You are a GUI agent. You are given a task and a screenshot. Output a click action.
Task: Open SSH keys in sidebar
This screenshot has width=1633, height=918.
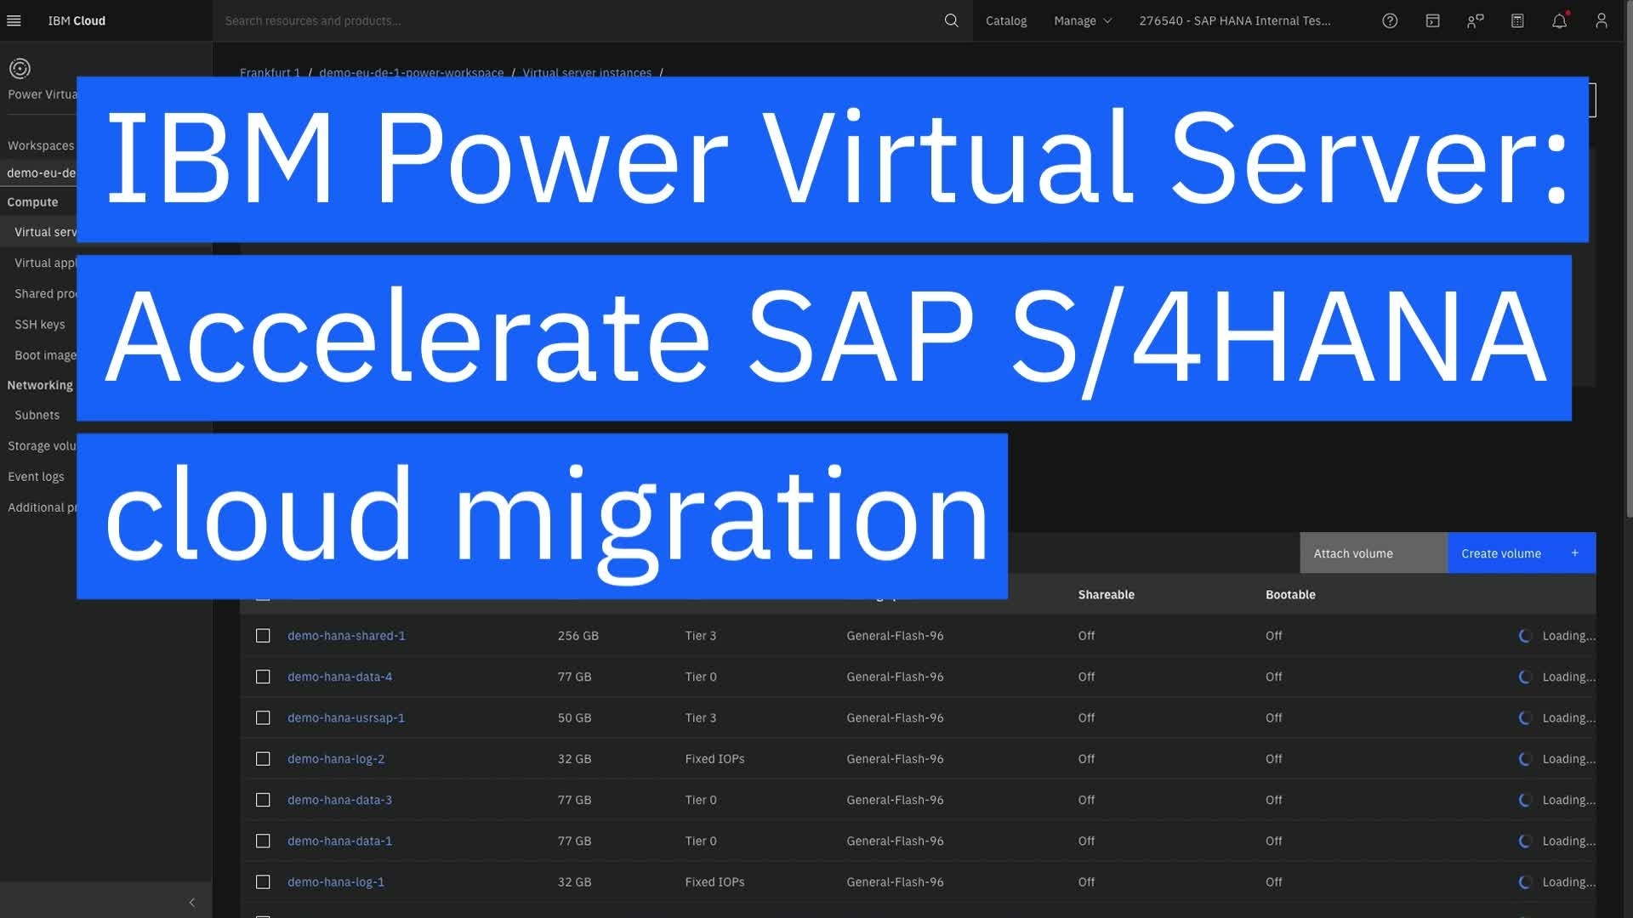(x=40, y=324)
